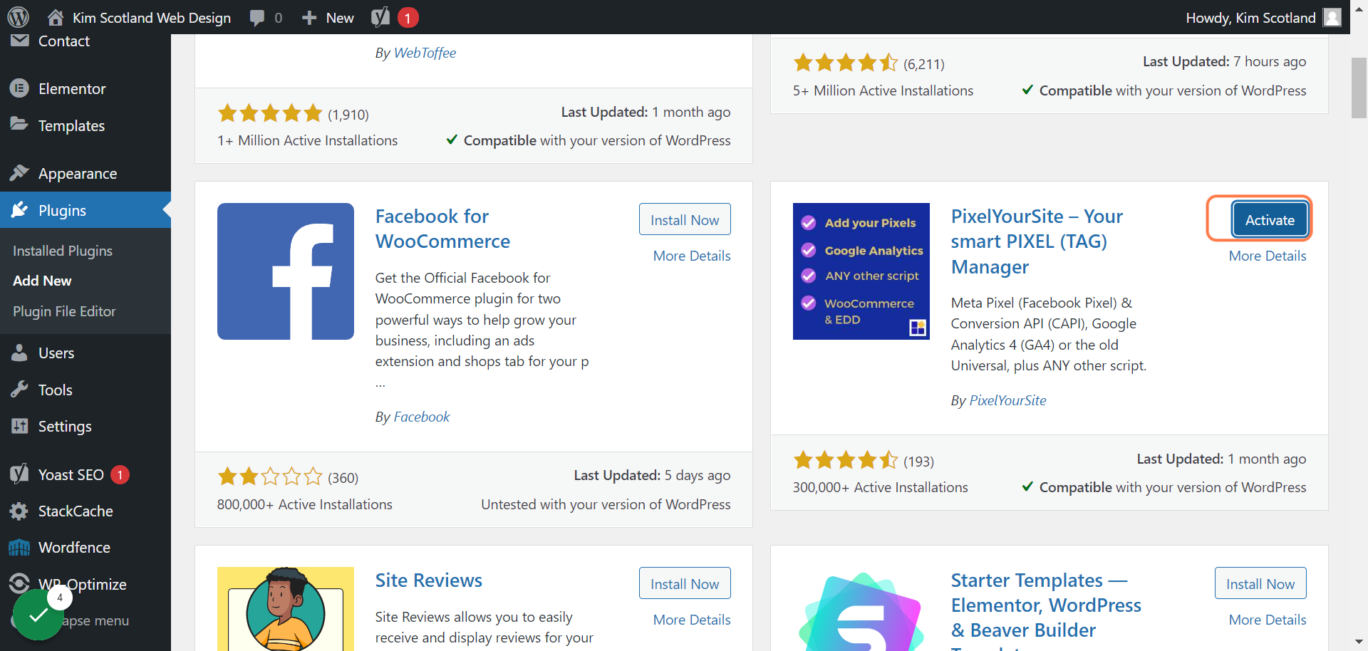
Task: Open the Plugin File Editor
Action: click(64, 311)
